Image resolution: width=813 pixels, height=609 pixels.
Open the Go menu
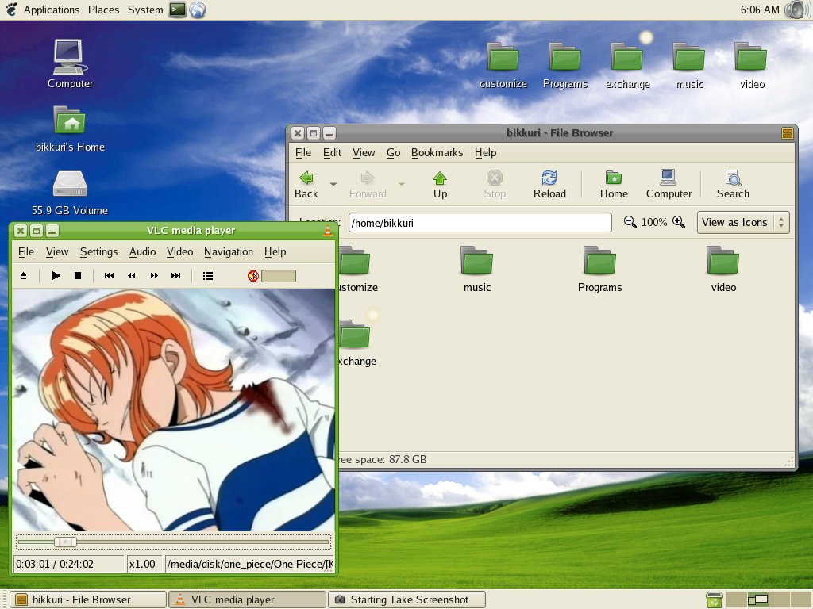(x=393, y=153)
